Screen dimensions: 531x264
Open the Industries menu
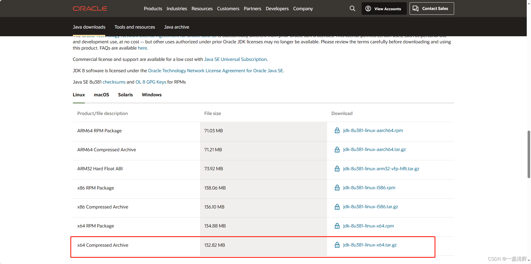[177, 8]
